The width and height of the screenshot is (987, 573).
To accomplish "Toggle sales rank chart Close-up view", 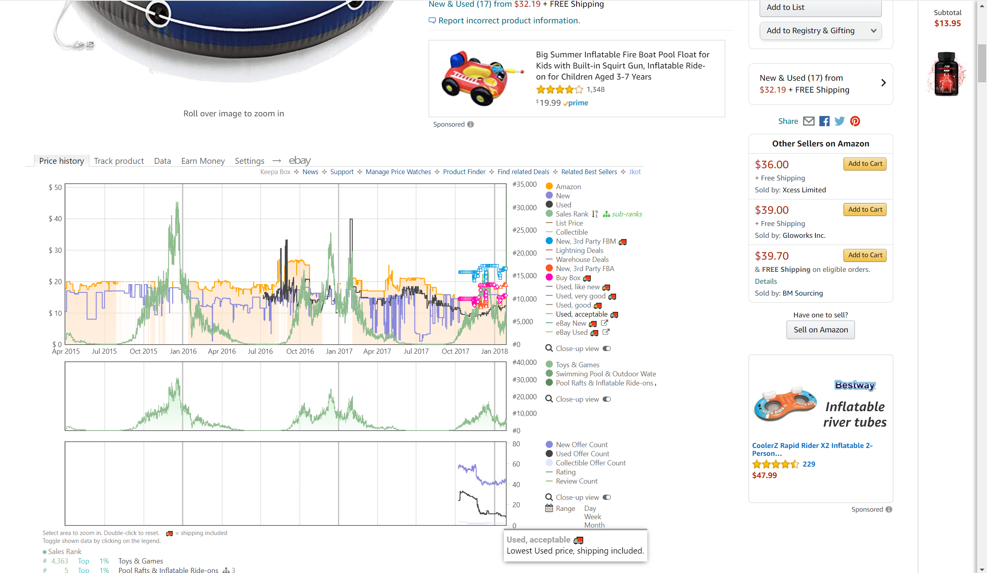I will click(x=607, y=399).
